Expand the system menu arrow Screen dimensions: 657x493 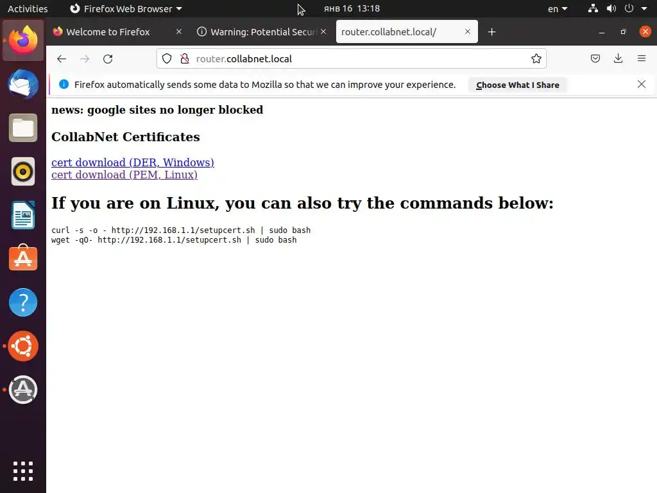(x=644, y=8)
